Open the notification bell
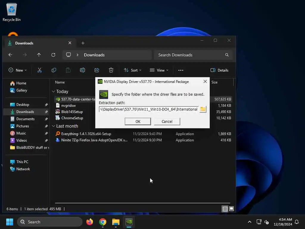The width and height of the screenshot is (305, 229). [297, 222]
